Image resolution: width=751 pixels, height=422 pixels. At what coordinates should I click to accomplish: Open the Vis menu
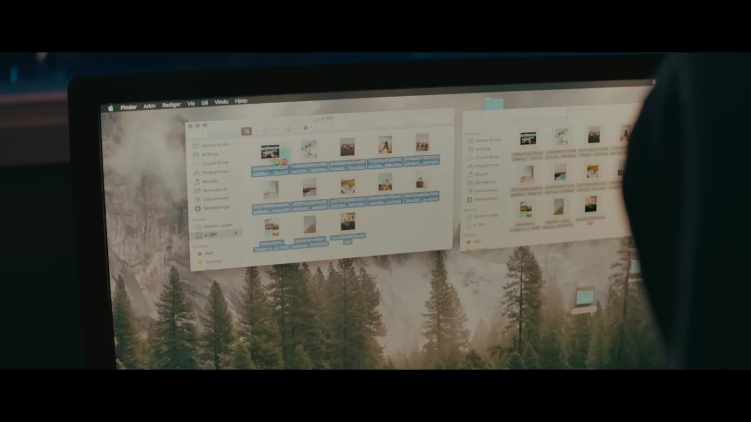[x=191, y=104]
